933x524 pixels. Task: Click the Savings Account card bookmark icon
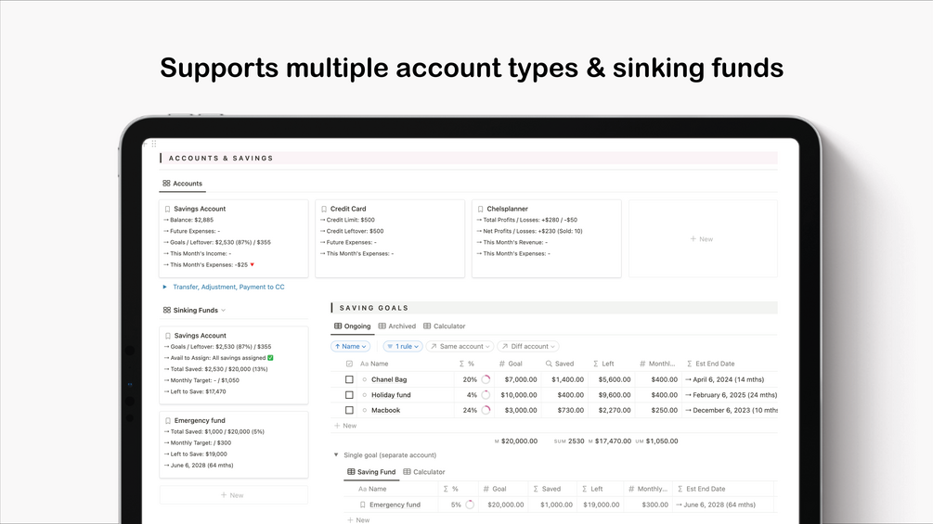[167, 209]
